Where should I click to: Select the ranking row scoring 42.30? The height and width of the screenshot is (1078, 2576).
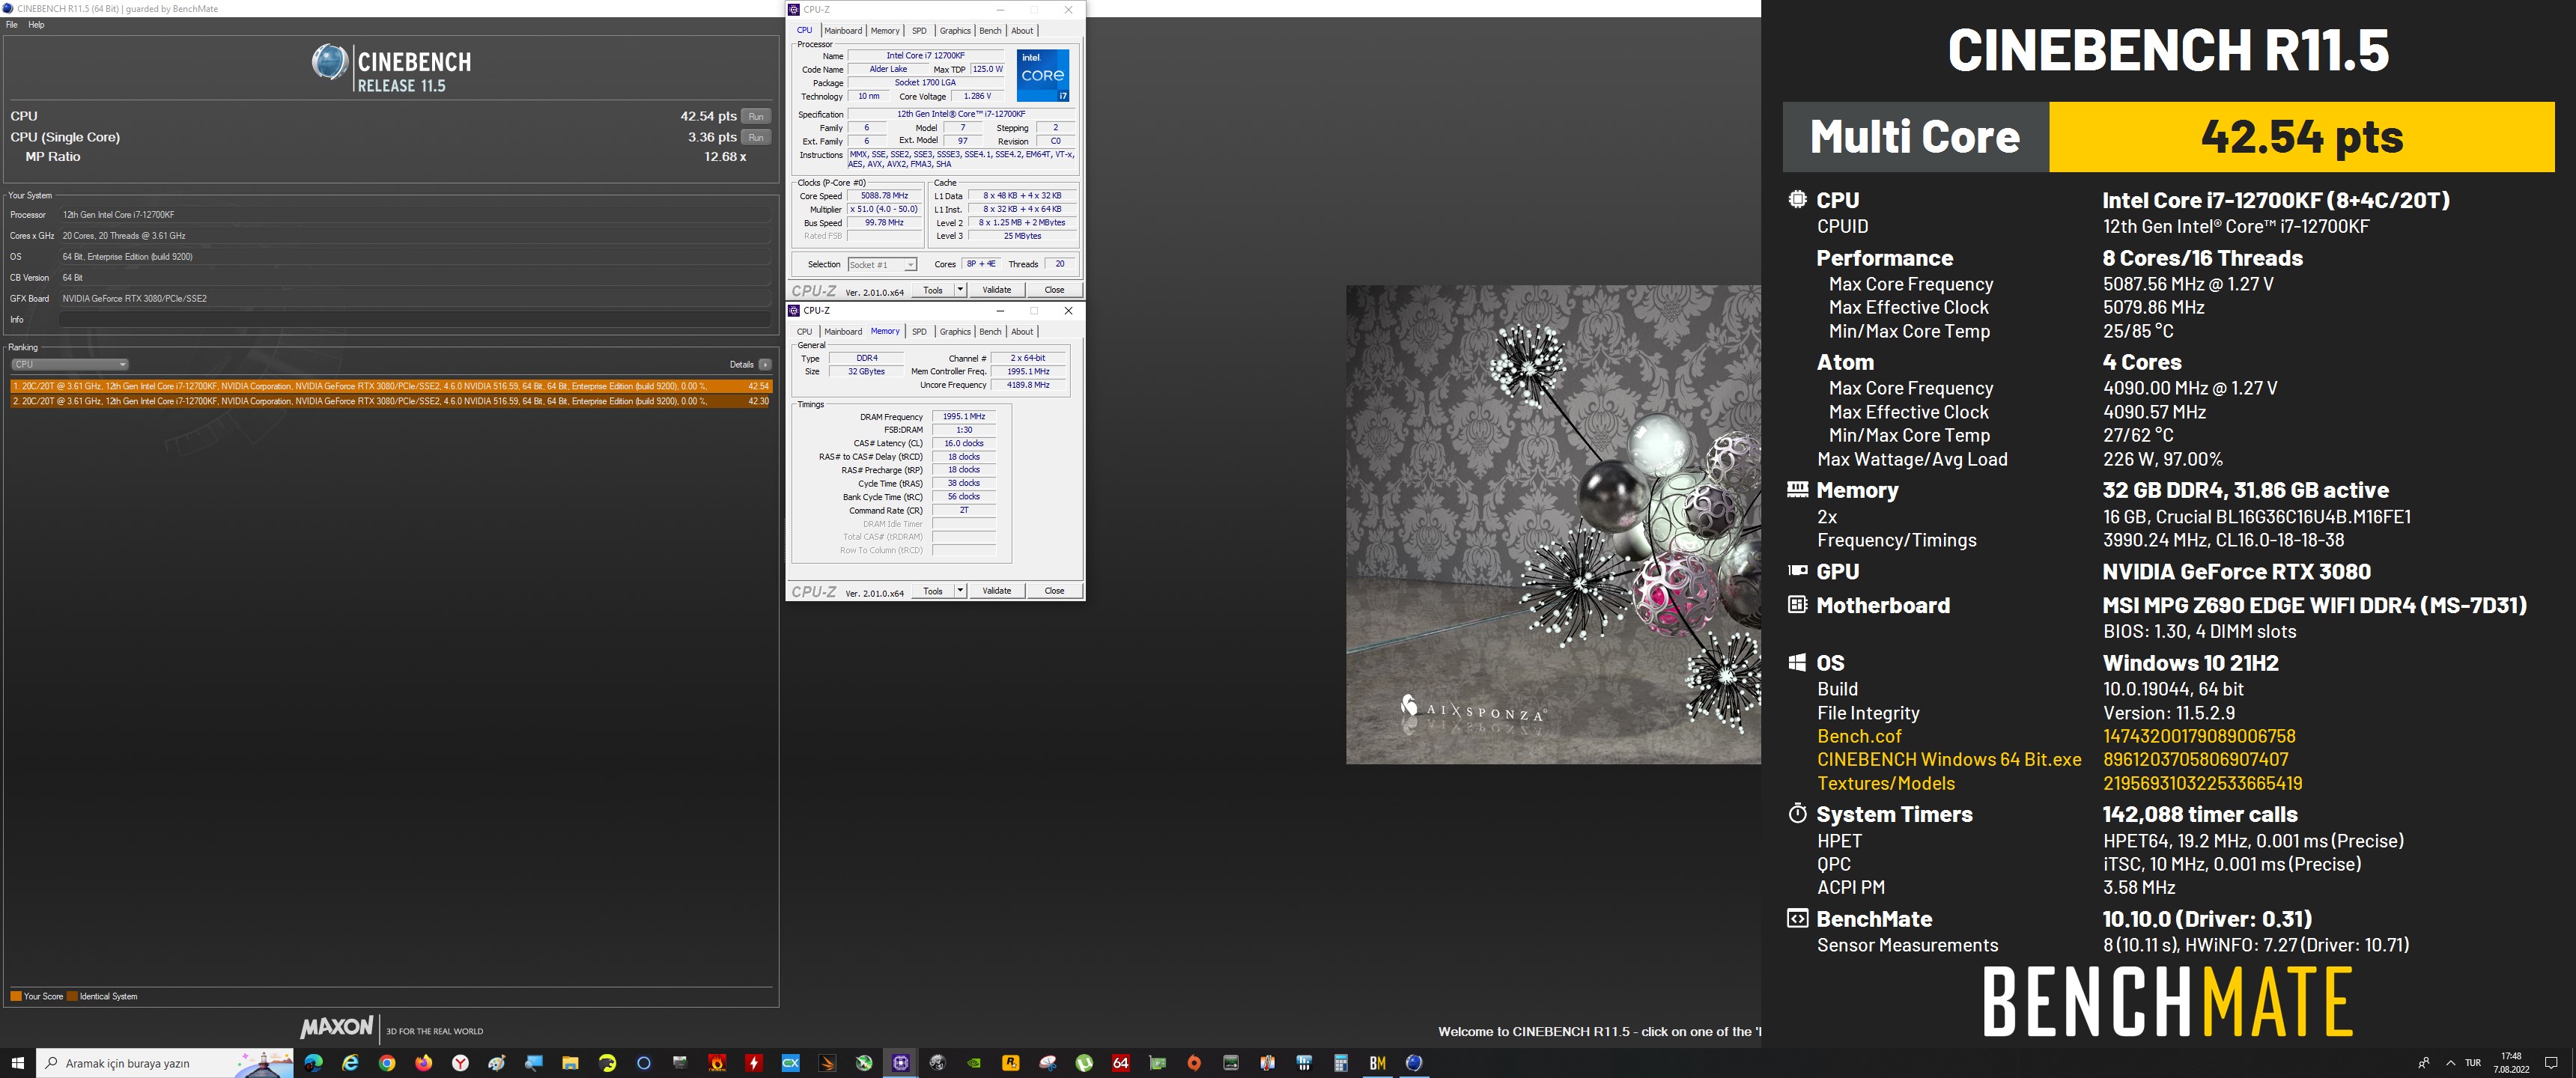click(391, 401)
